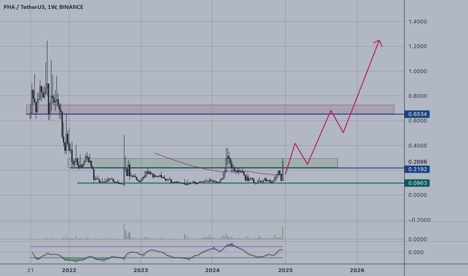
Task: Click the 2022 time axis label
Action: pos(69,270)
